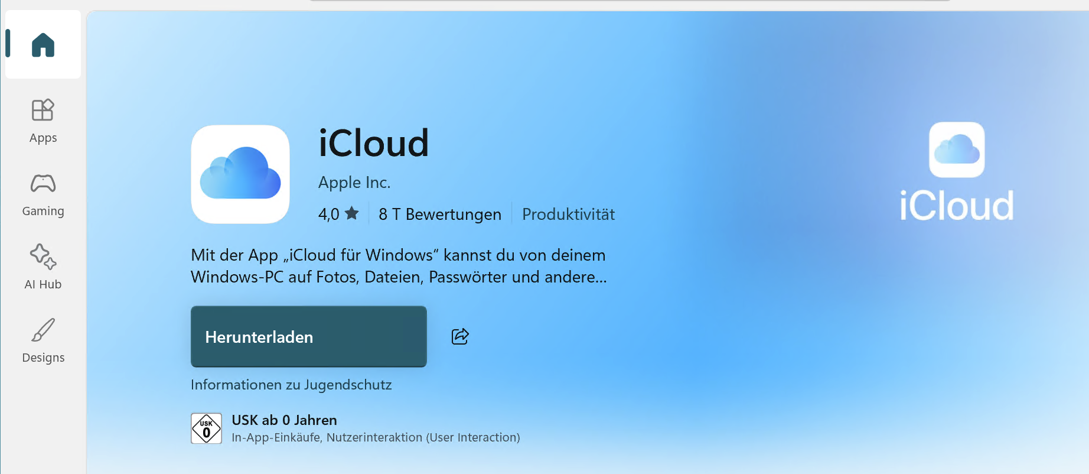Screen dimensions: 1089x474
Task: Click the USK ab 0 Jahren label
Action: [x=284, y=420]
